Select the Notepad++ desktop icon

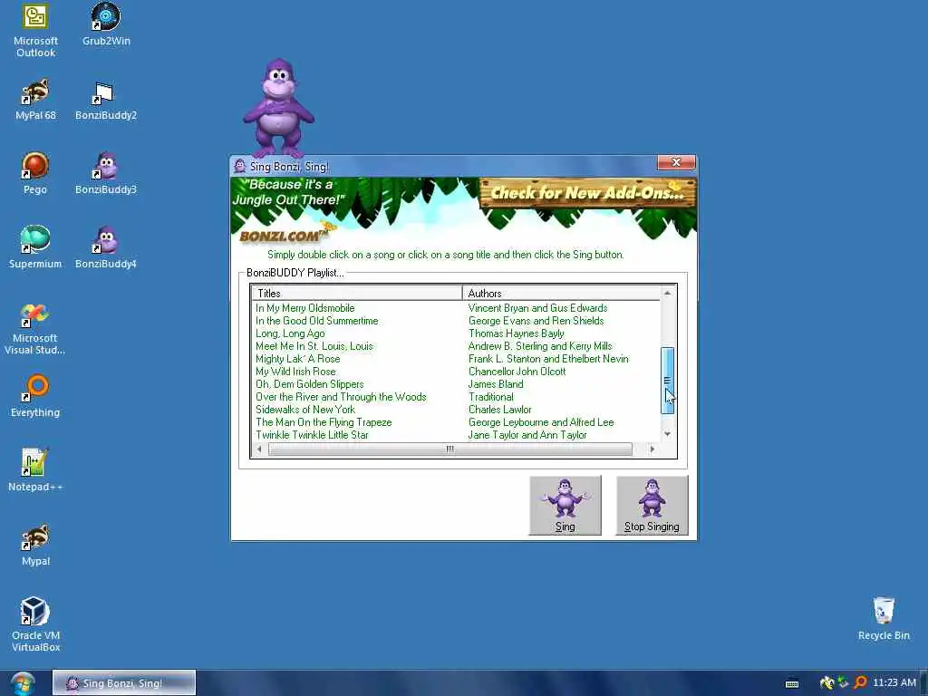click(35, 470)
